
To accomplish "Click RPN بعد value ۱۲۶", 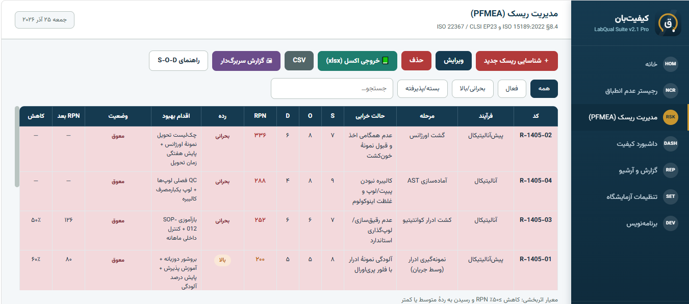I will point(68,220).
